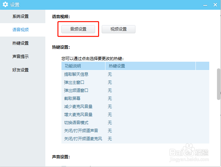This screenshot has width=221, height=167.
Task: Select the 提取聊天信息 hotkey row
Action: (x=135, y=74)
